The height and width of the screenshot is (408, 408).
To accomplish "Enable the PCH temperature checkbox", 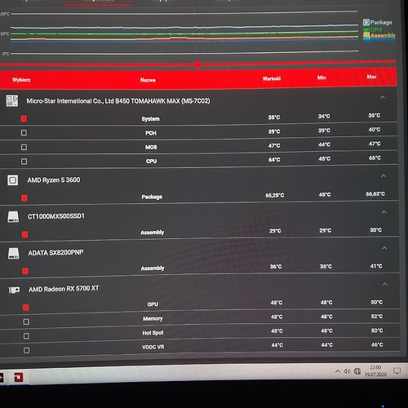I will [24, 133].
